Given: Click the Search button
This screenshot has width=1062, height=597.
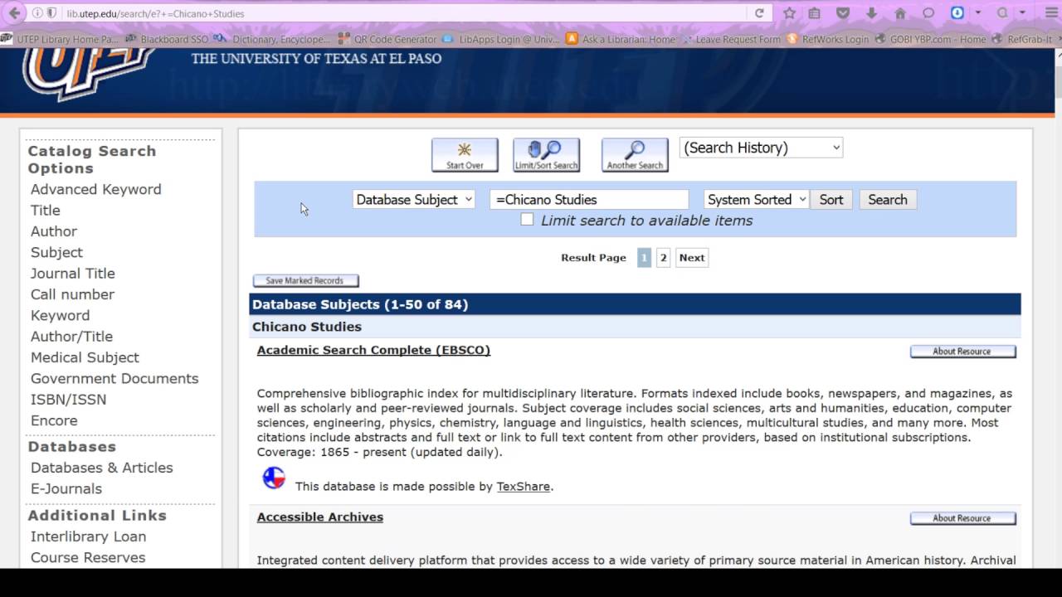Looking at the screenshot, I should [888, 200].
